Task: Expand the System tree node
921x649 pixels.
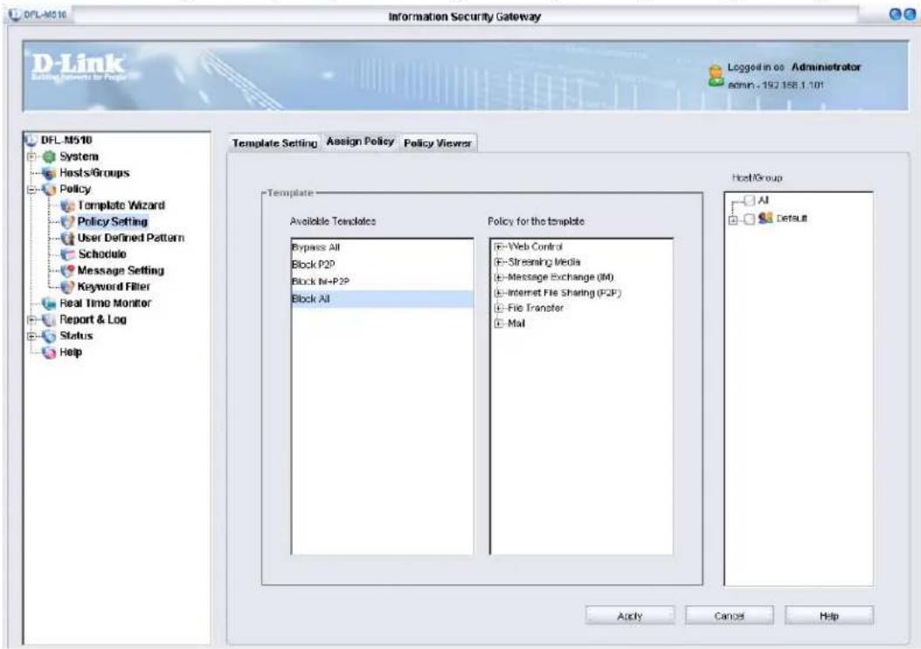Action: tap(31, 157)
